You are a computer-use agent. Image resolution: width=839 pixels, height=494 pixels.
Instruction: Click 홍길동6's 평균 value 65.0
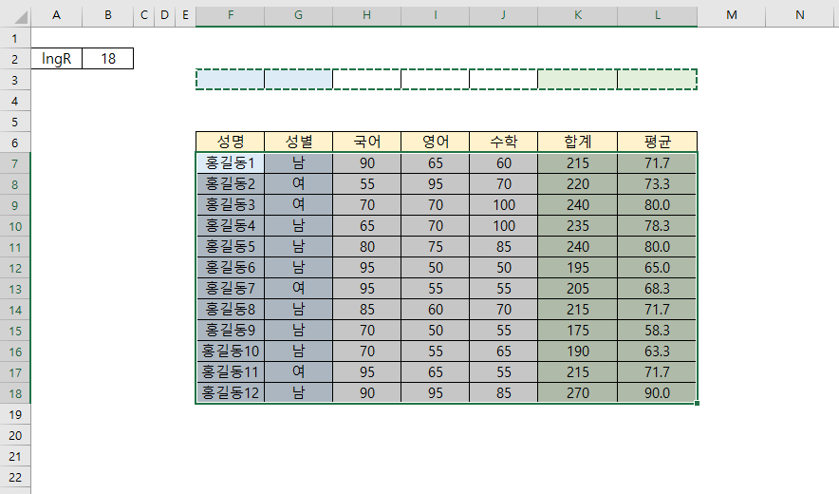point(657,267)
